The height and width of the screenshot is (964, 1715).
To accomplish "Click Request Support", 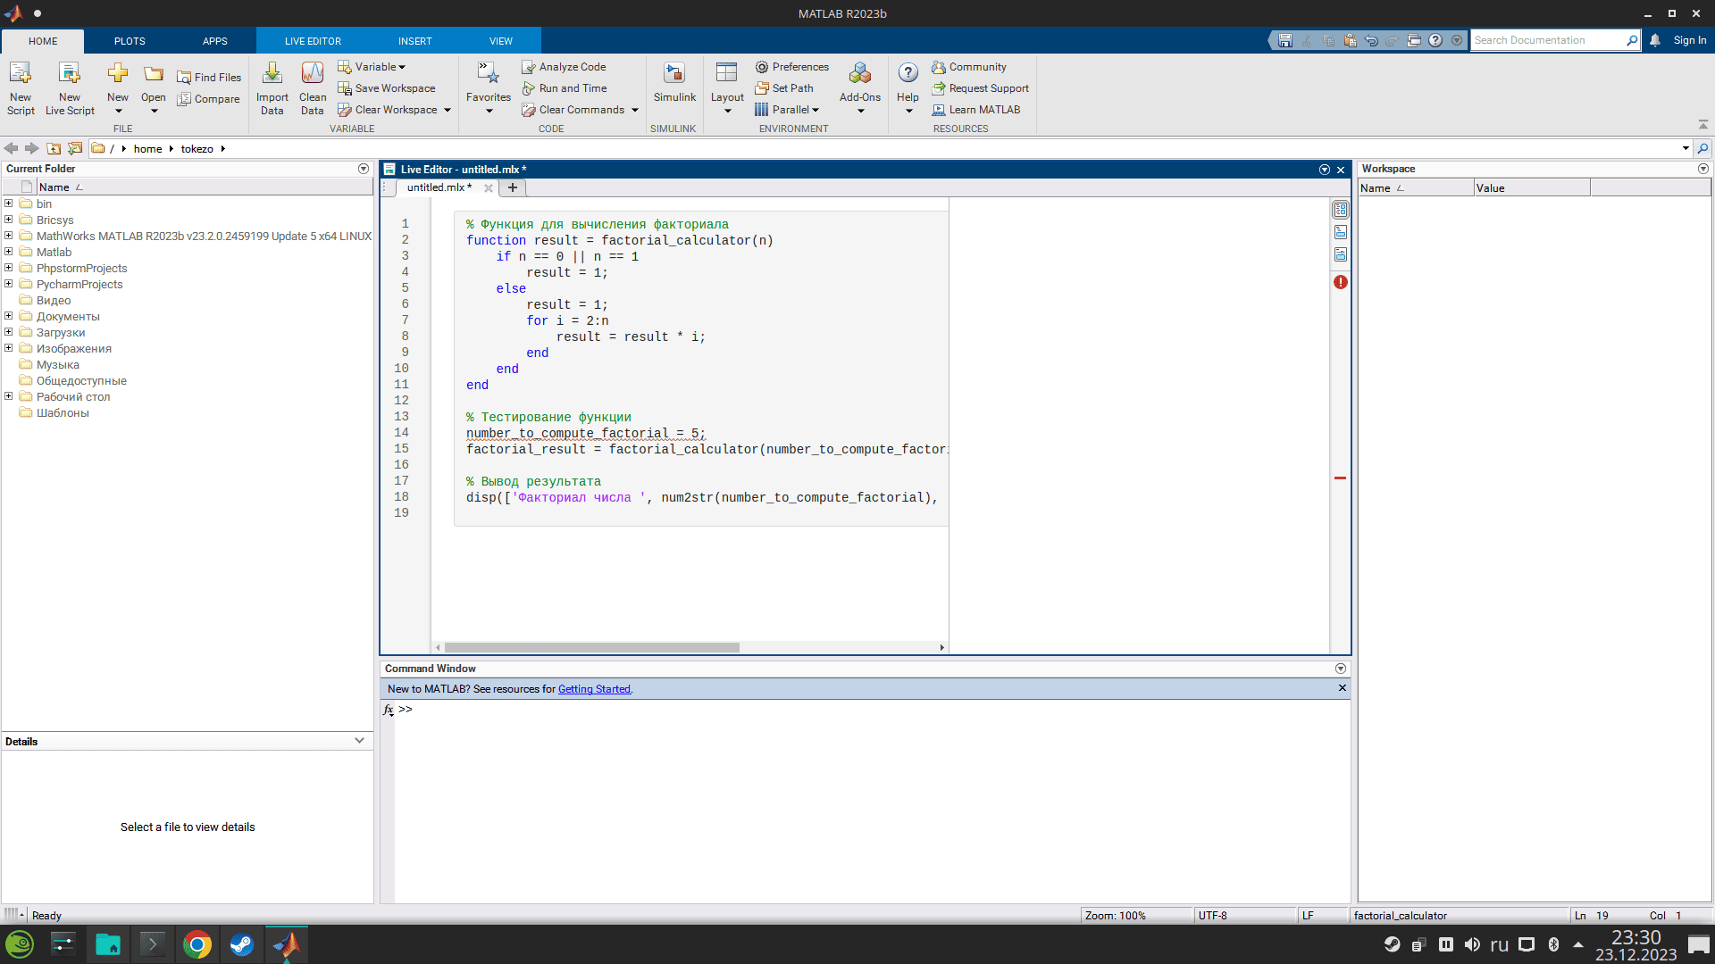I will click(980, 88).
